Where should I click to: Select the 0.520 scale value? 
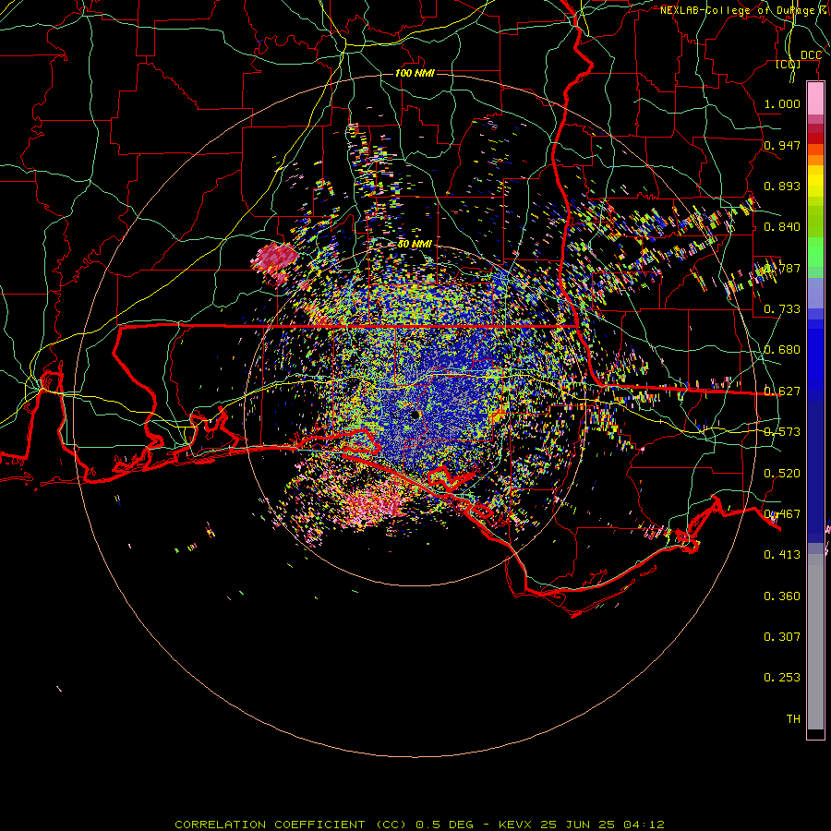click(782, 474)
